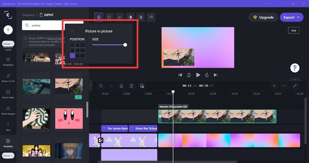The height and width of the screenshot is (163, 309).
Task: Open the Adjust colors tool
Action: point(130,17)
